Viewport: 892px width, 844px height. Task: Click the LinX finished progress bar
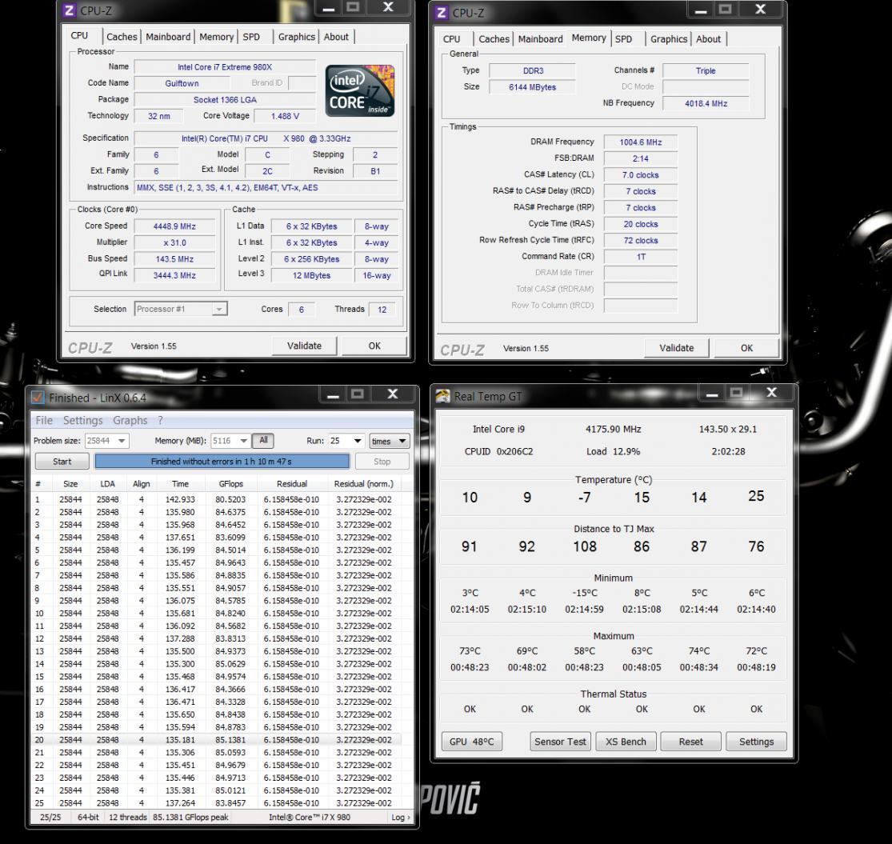click(x=222, y=462)
